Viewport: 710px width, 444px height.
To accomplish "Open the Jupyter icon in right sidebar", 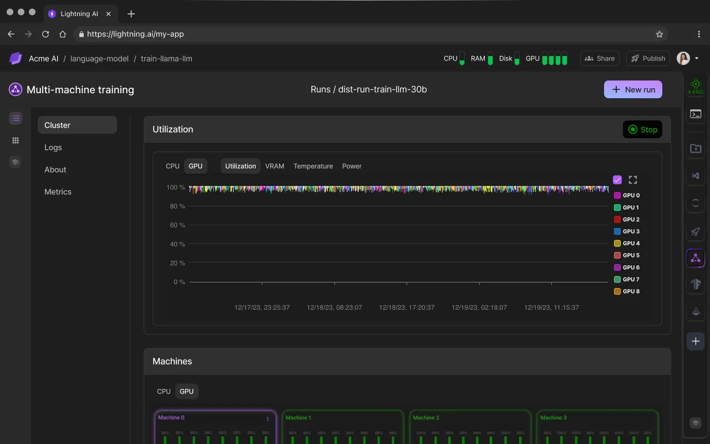I will (x=696, y=204).
